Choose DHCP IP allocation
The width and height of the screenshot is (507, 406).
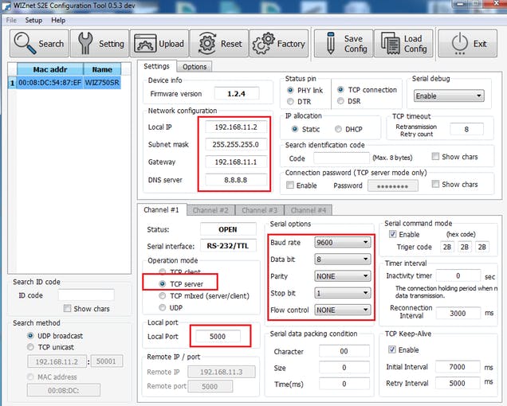[x=338, y=129]
